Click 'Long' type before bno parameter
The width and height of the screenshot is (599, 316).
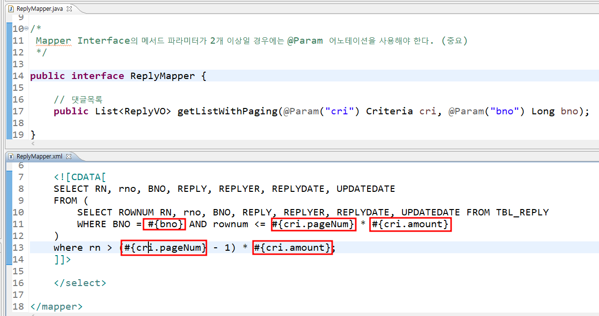(543, 111)
